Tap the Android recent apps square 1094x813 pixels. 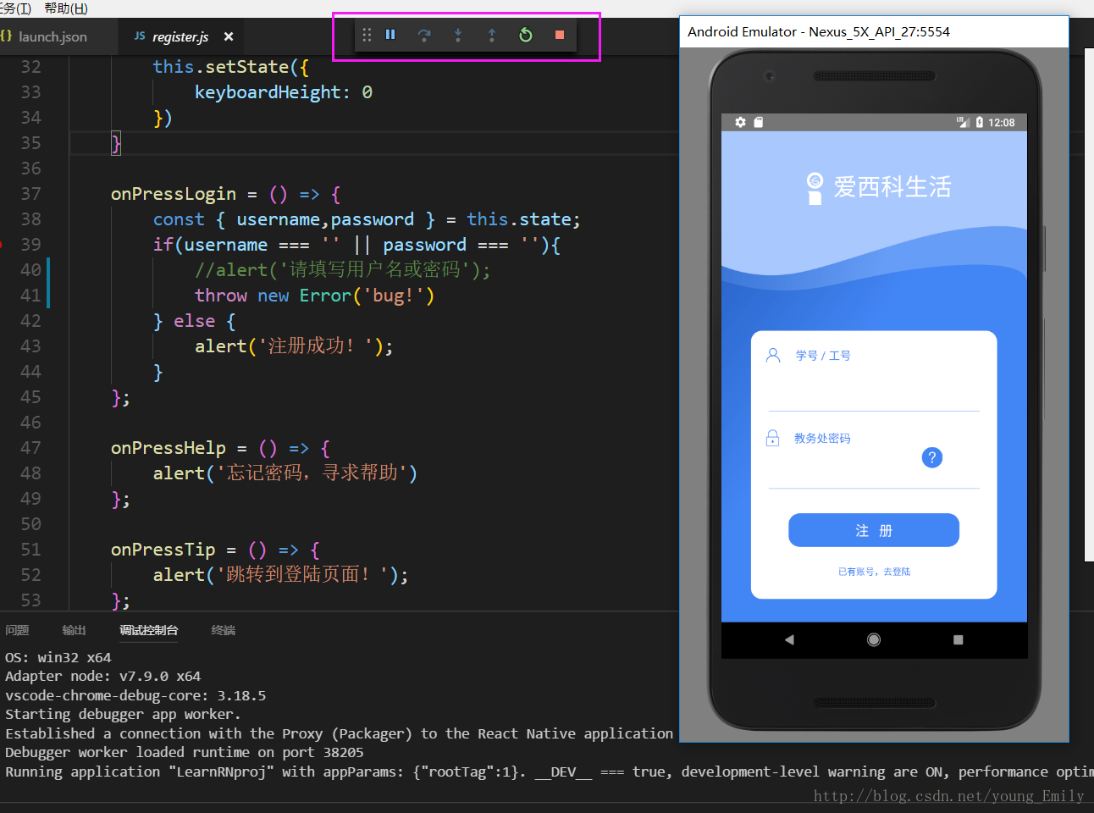(x=958, y=640)
